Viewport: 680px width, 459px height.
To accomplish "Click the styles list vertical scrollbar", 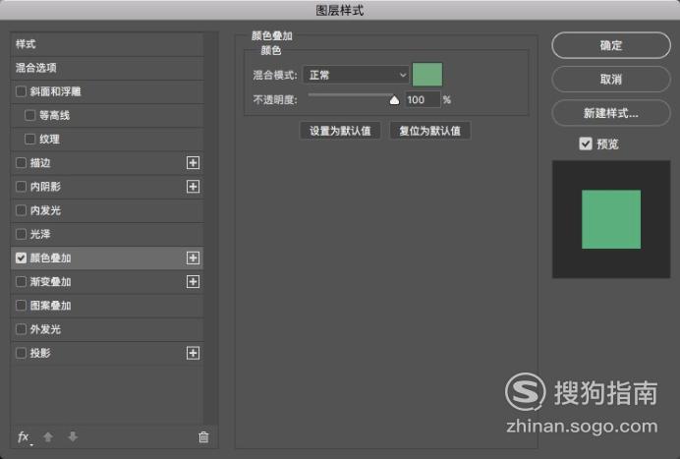I will pos(210,228).
